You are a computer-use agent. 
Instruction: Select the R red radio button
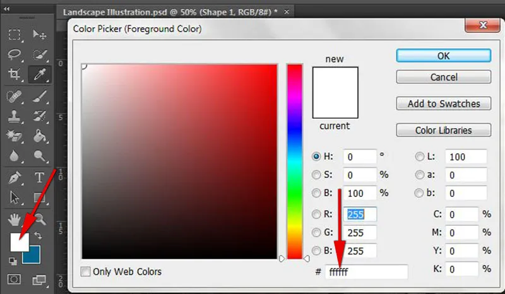pyautogui.click(x=316, y=214)
